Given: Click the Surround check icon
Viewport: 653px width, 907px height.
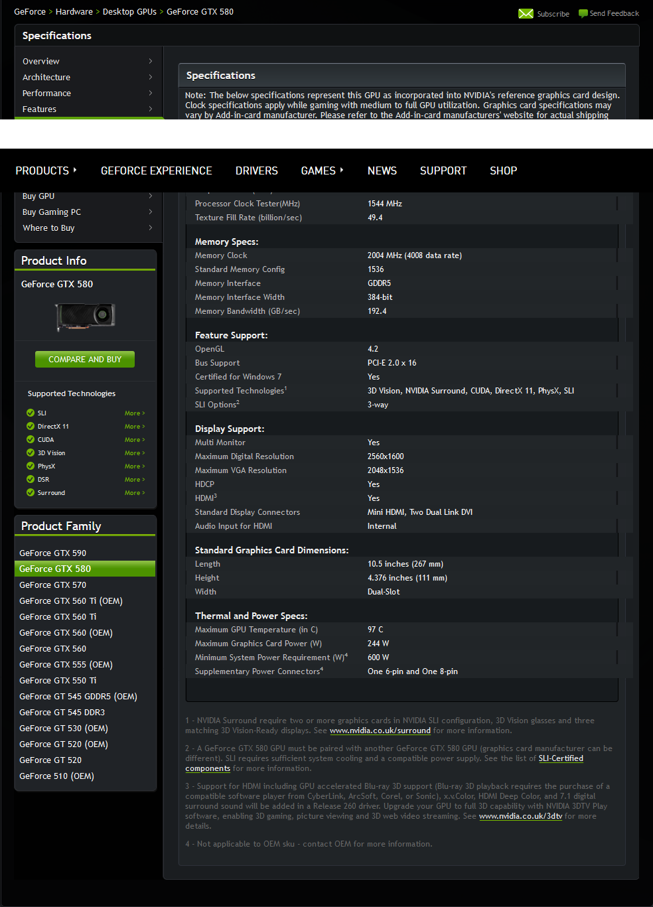Looking at the screenshot, I should pos(31,492).
